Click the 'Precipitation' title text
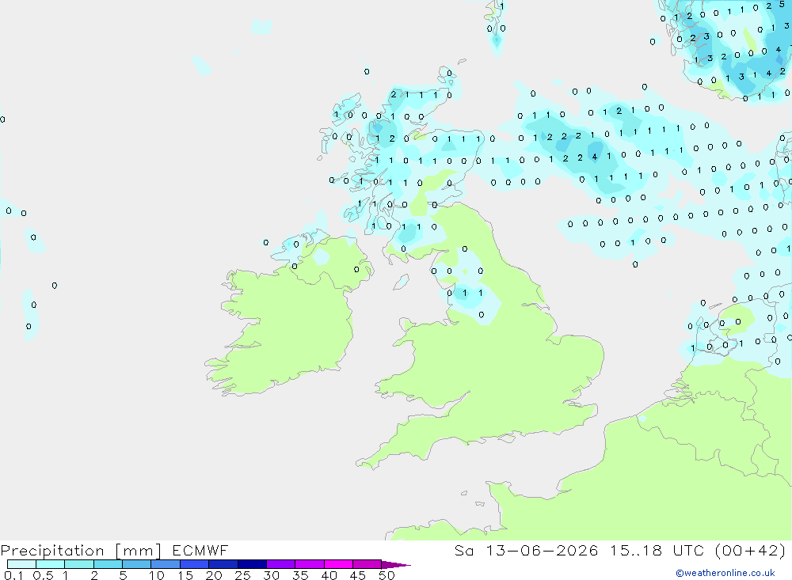This screenshot has width=792, height=580. coord(52,551)
